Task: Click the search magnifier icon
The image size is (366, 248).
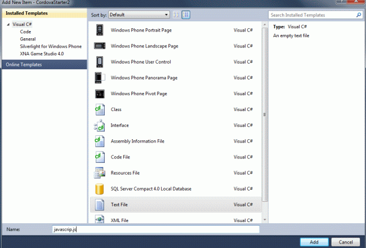Action: (x=359, y=15)
